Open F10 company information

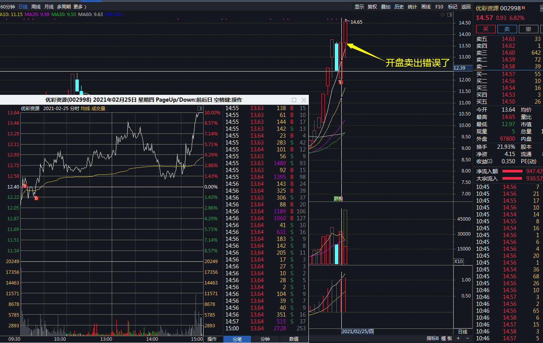(x=439, y=7)
